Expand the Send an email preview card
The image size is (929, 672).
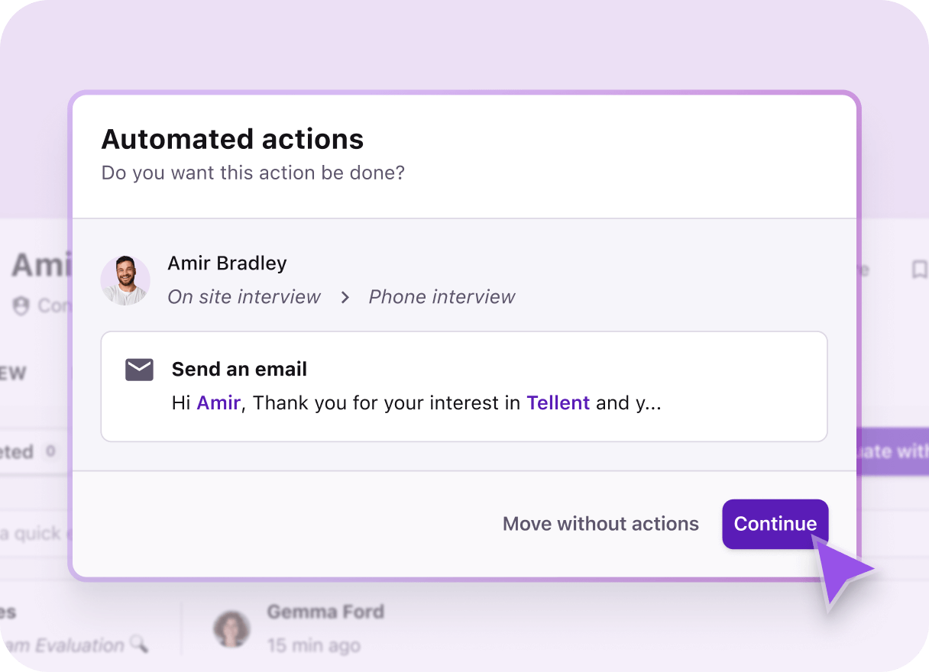point(464,386)
